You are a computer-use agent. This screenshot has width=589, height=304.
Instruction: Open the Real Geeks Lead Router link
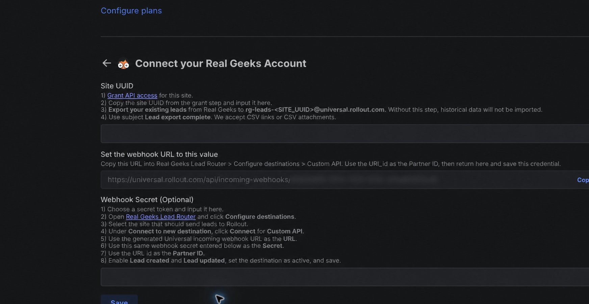[161, 217]
